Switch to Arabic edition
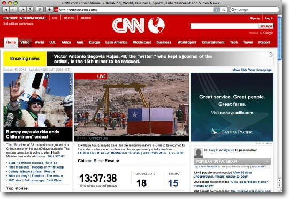This screenshot has width=289, height=199. point(86,18)
